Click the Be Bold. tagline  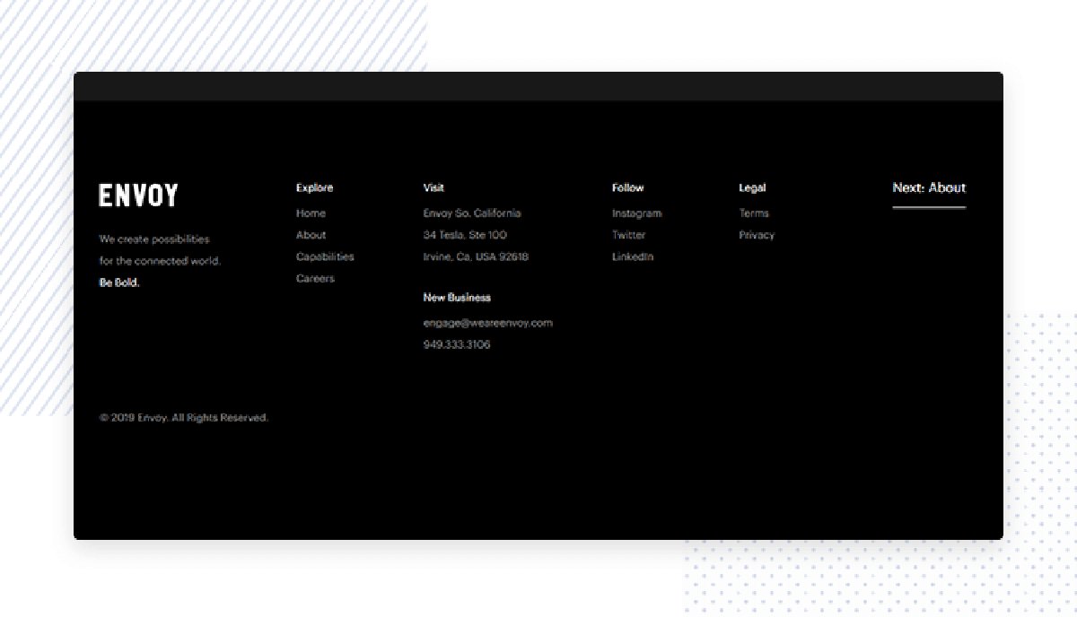[x=119, y=282]
